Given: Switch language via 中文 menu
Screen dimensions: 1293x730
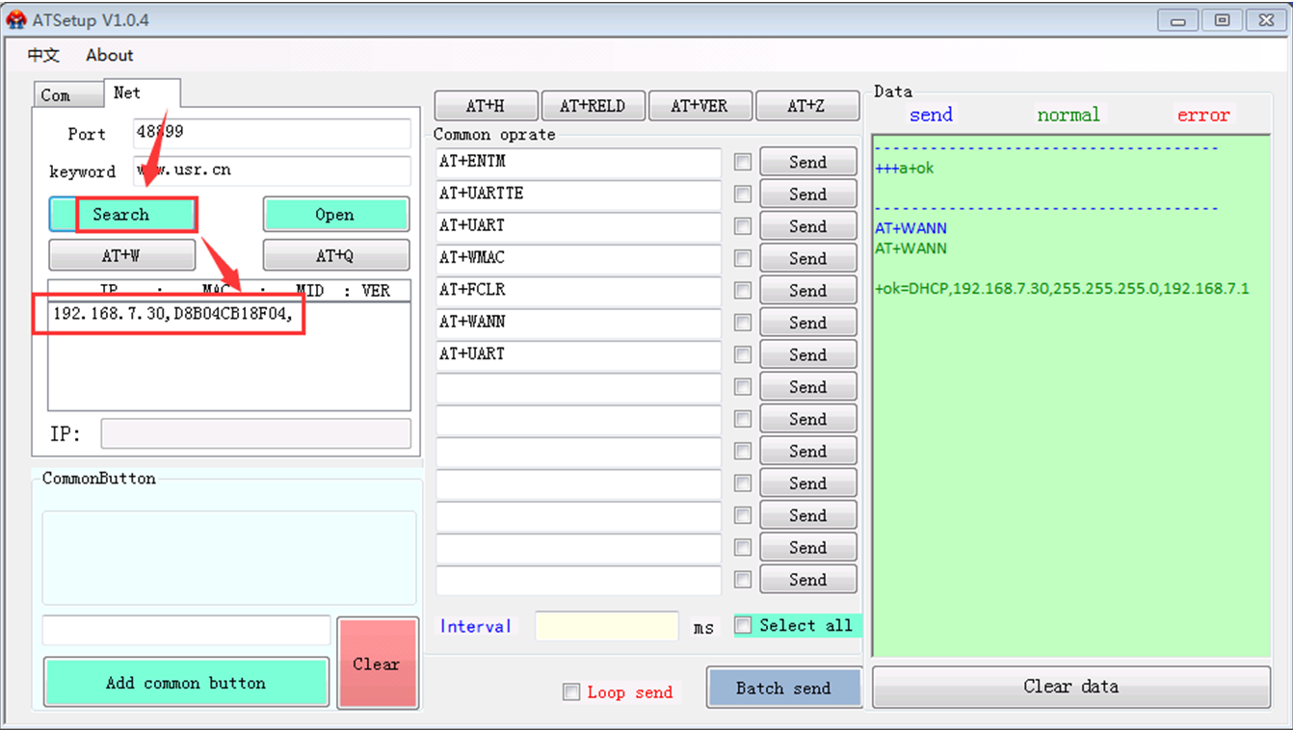Looking at the screenshot, I should [x=43, y=55].
